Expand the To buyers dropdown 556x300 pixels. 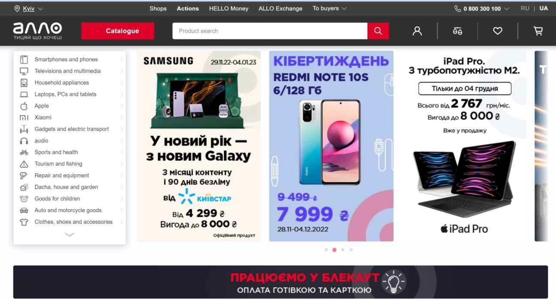click(329, 9)
